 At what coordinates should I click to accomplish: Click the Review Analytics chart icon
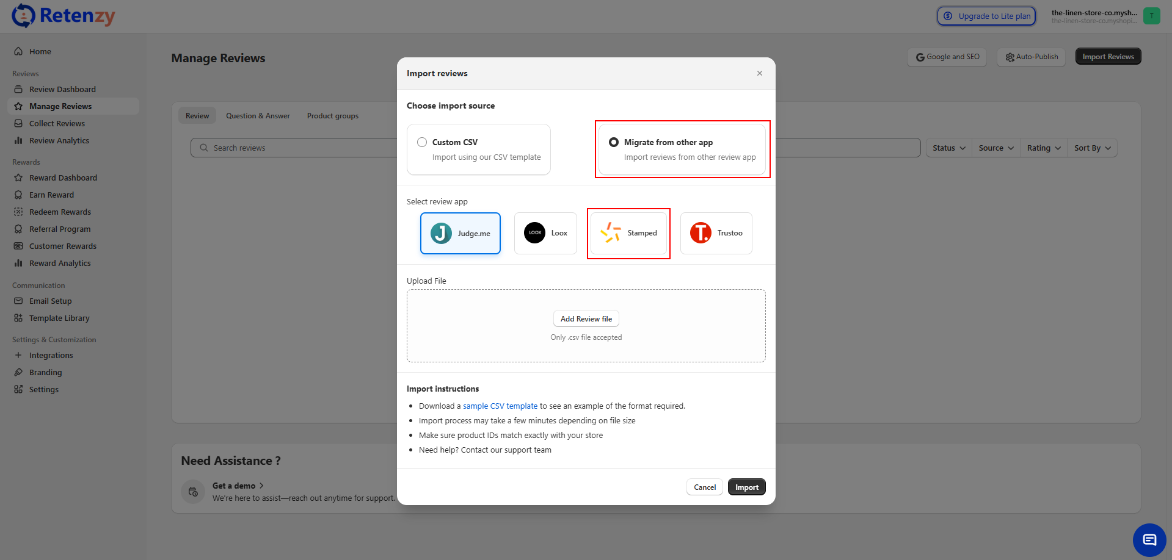(18, 140)
